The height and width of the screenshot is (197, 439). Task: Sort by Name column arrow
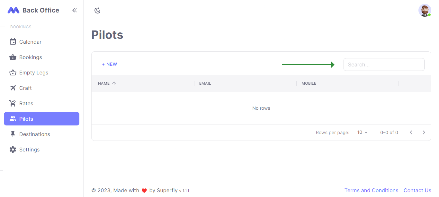114,83
